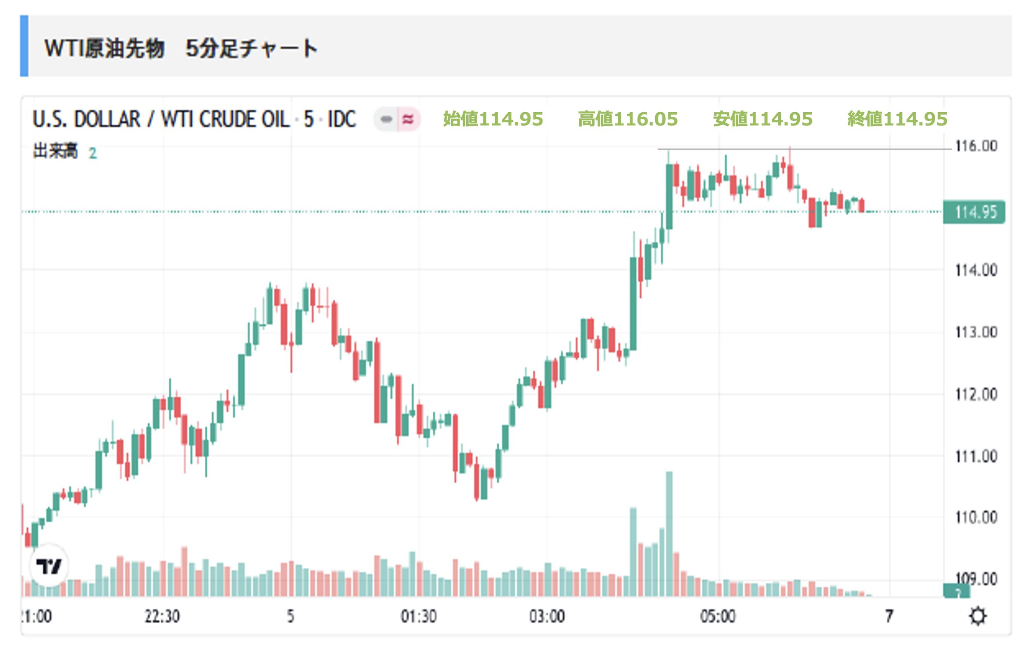
Task: Click the 22:30 time axis label
Action: coord(162,617)
